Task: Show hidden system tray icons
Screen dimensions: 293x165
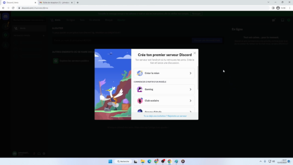Action: 260,161
